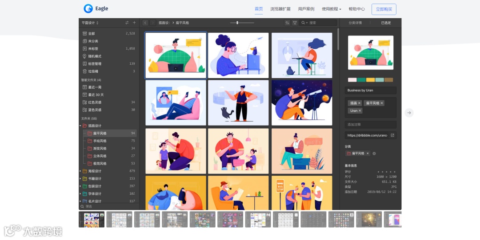Click the dark green color swatch

361,80
